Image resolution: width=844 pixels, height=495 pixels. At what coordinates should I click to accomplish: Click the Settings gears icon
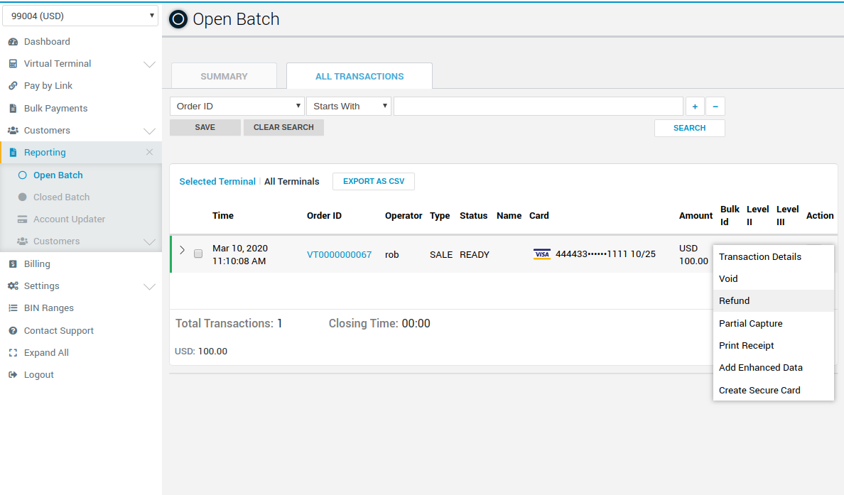(x=13, y=286)
